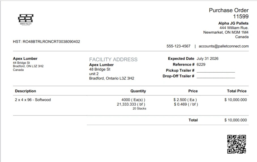Click the Pickup Trailer # blank line

pos(216,71)
